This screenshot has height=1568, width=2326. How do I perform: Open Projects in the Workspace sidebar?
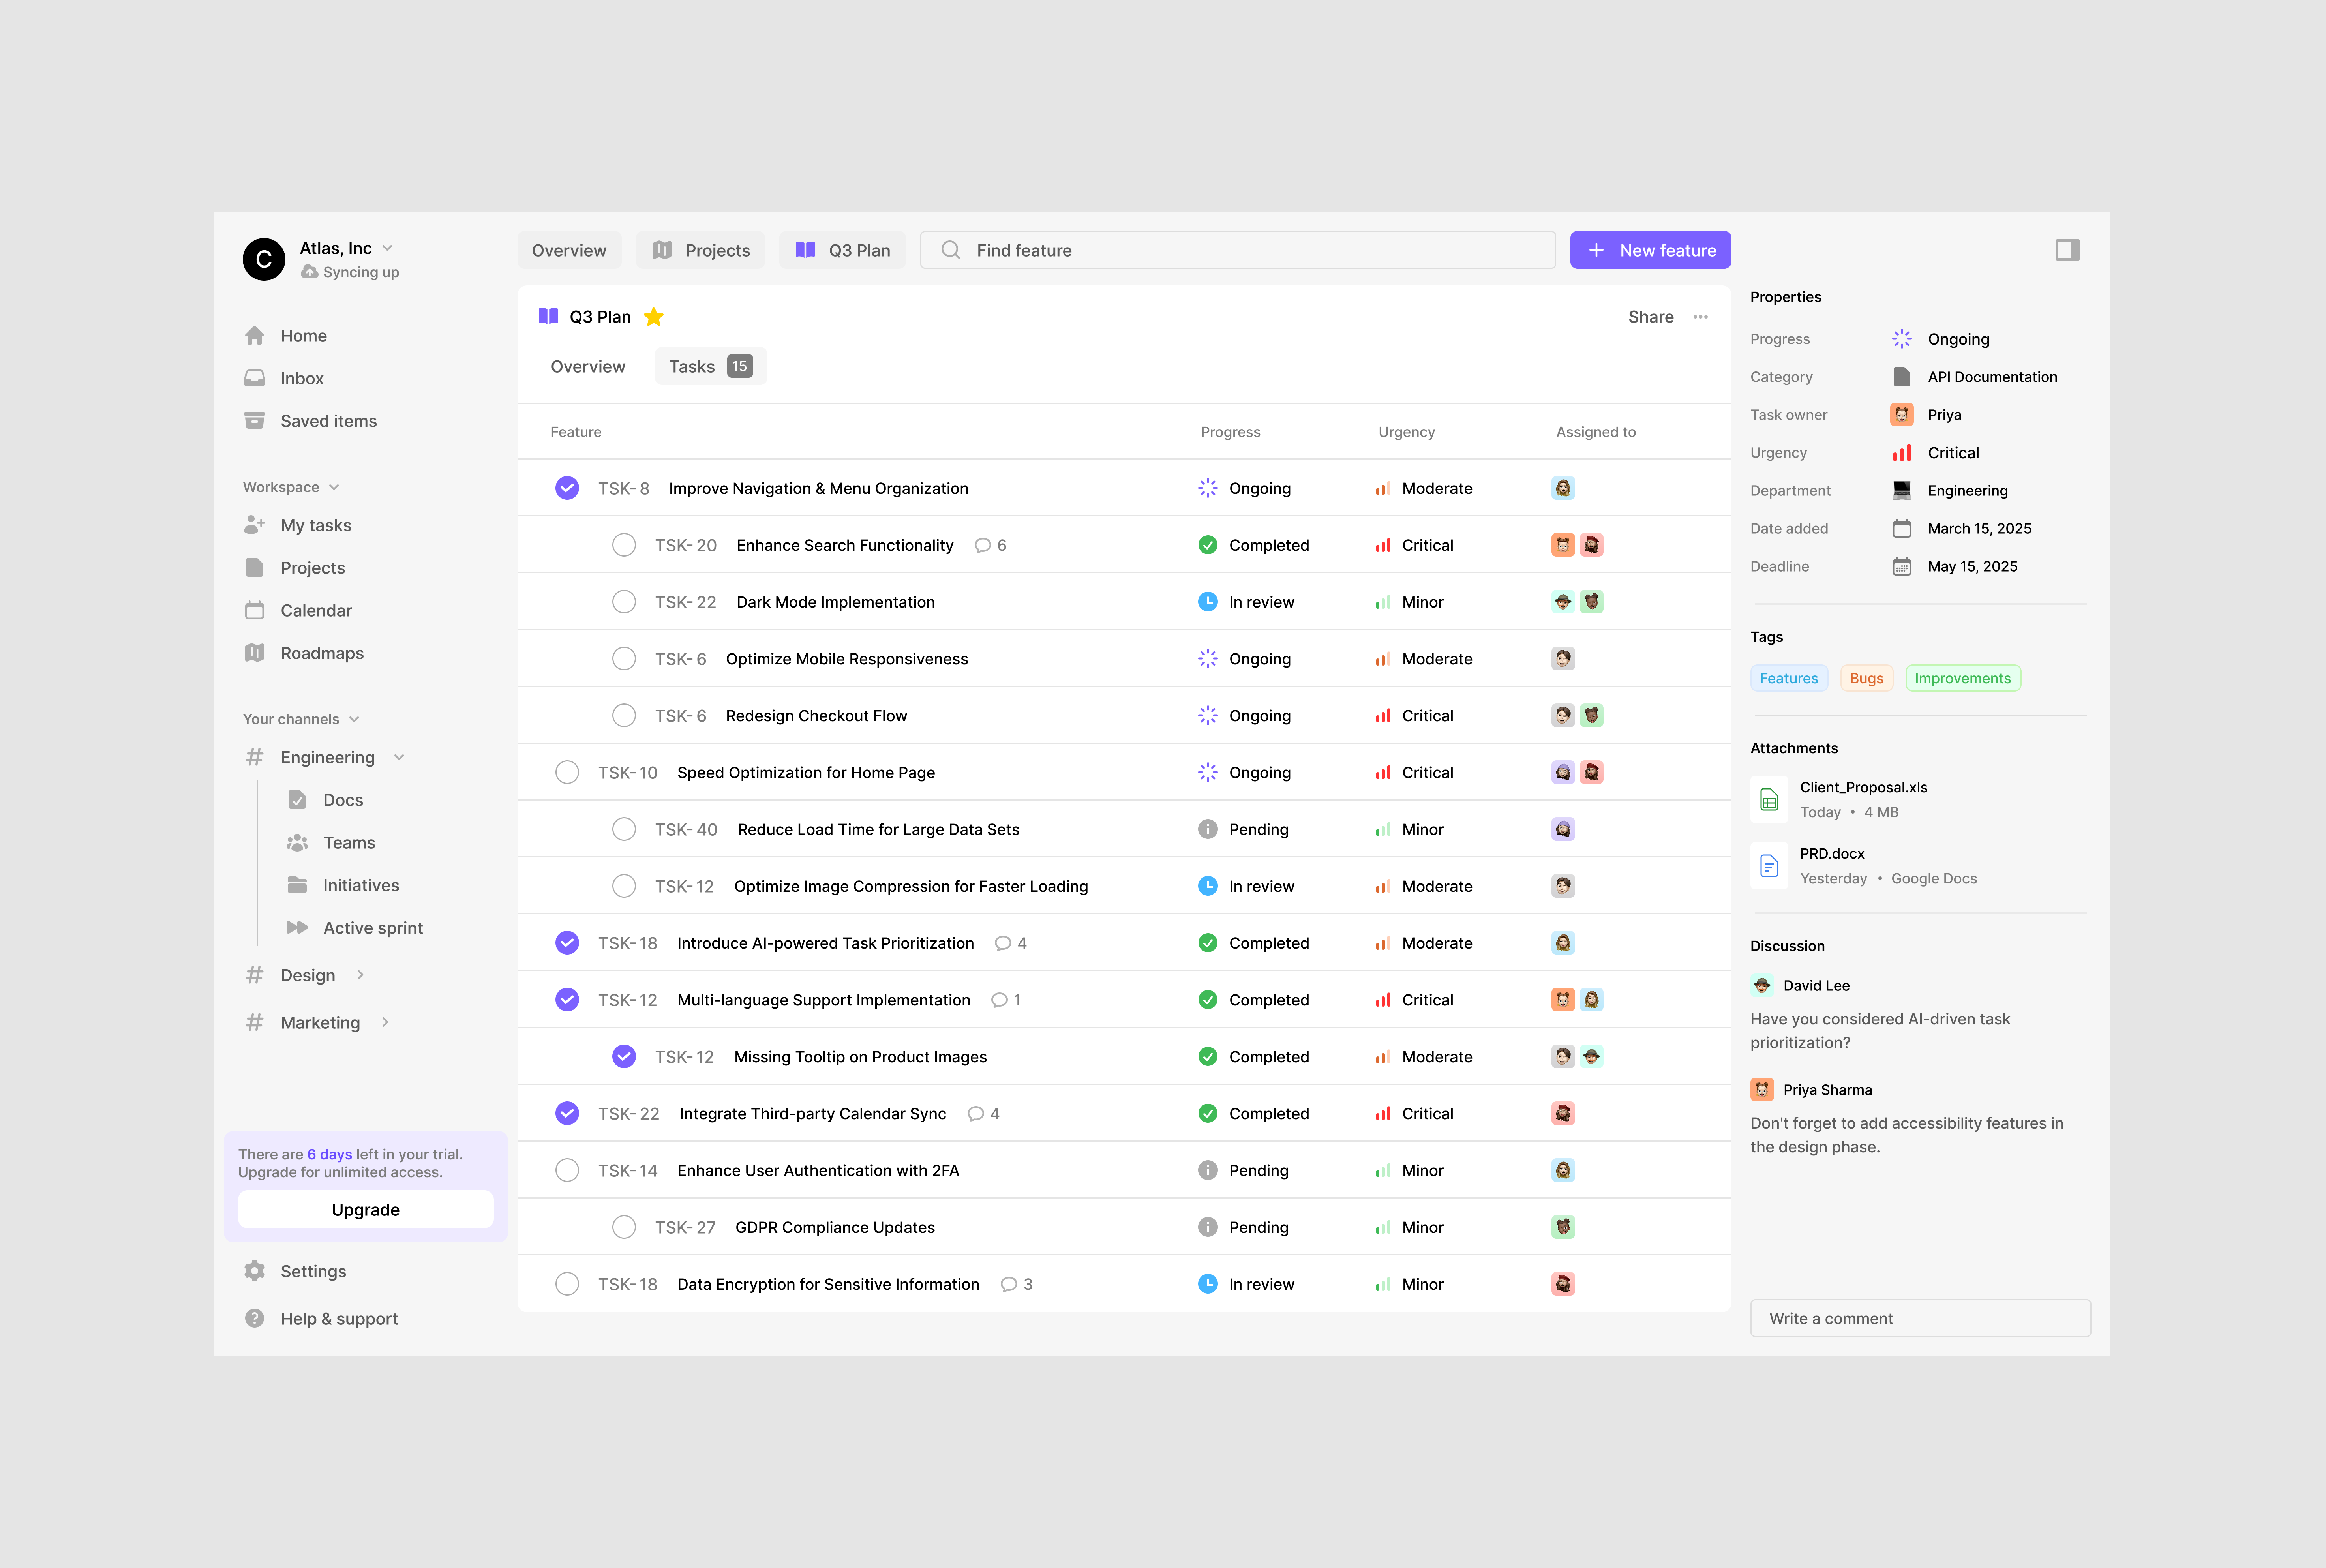click(x=313, y=568)
